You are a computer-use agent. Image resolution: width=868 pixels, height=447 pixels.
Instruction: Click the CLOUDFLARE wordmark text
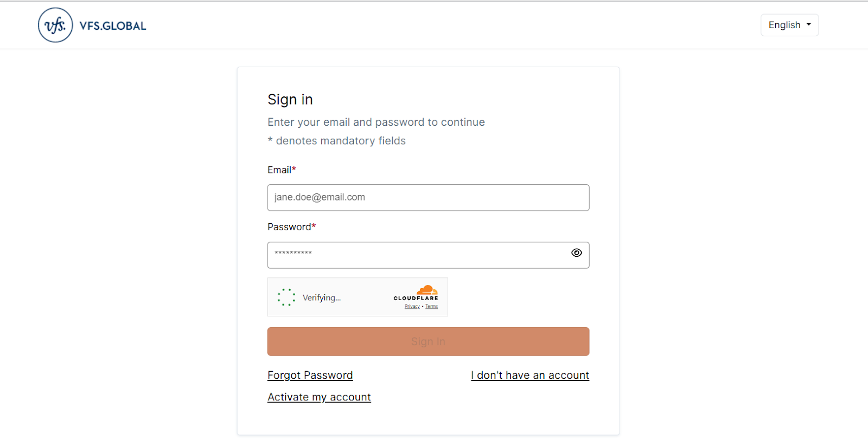coord(416,298)
